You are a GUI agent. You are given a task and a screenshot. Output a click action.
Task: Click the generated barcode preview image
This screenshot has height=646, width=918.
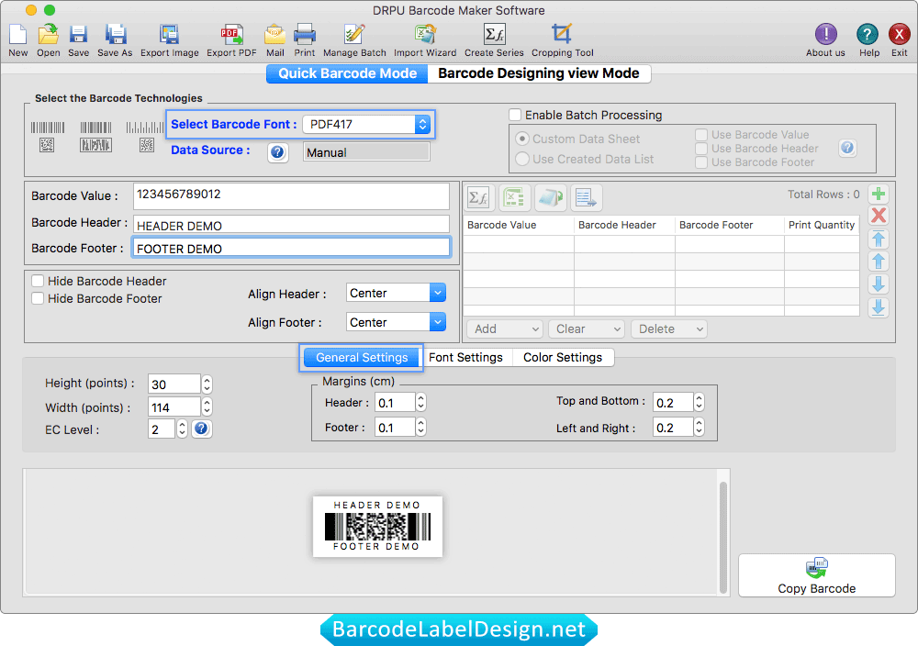[377, 527]
